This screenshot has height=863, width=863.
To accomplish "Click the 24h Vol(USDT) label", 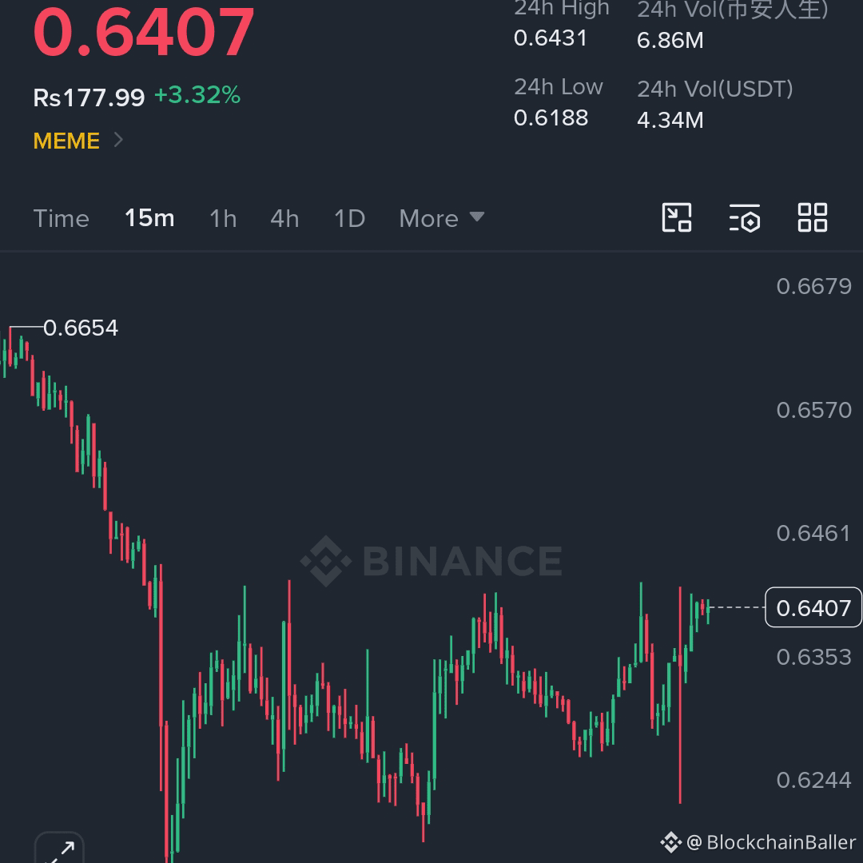I will click(715, 89).
